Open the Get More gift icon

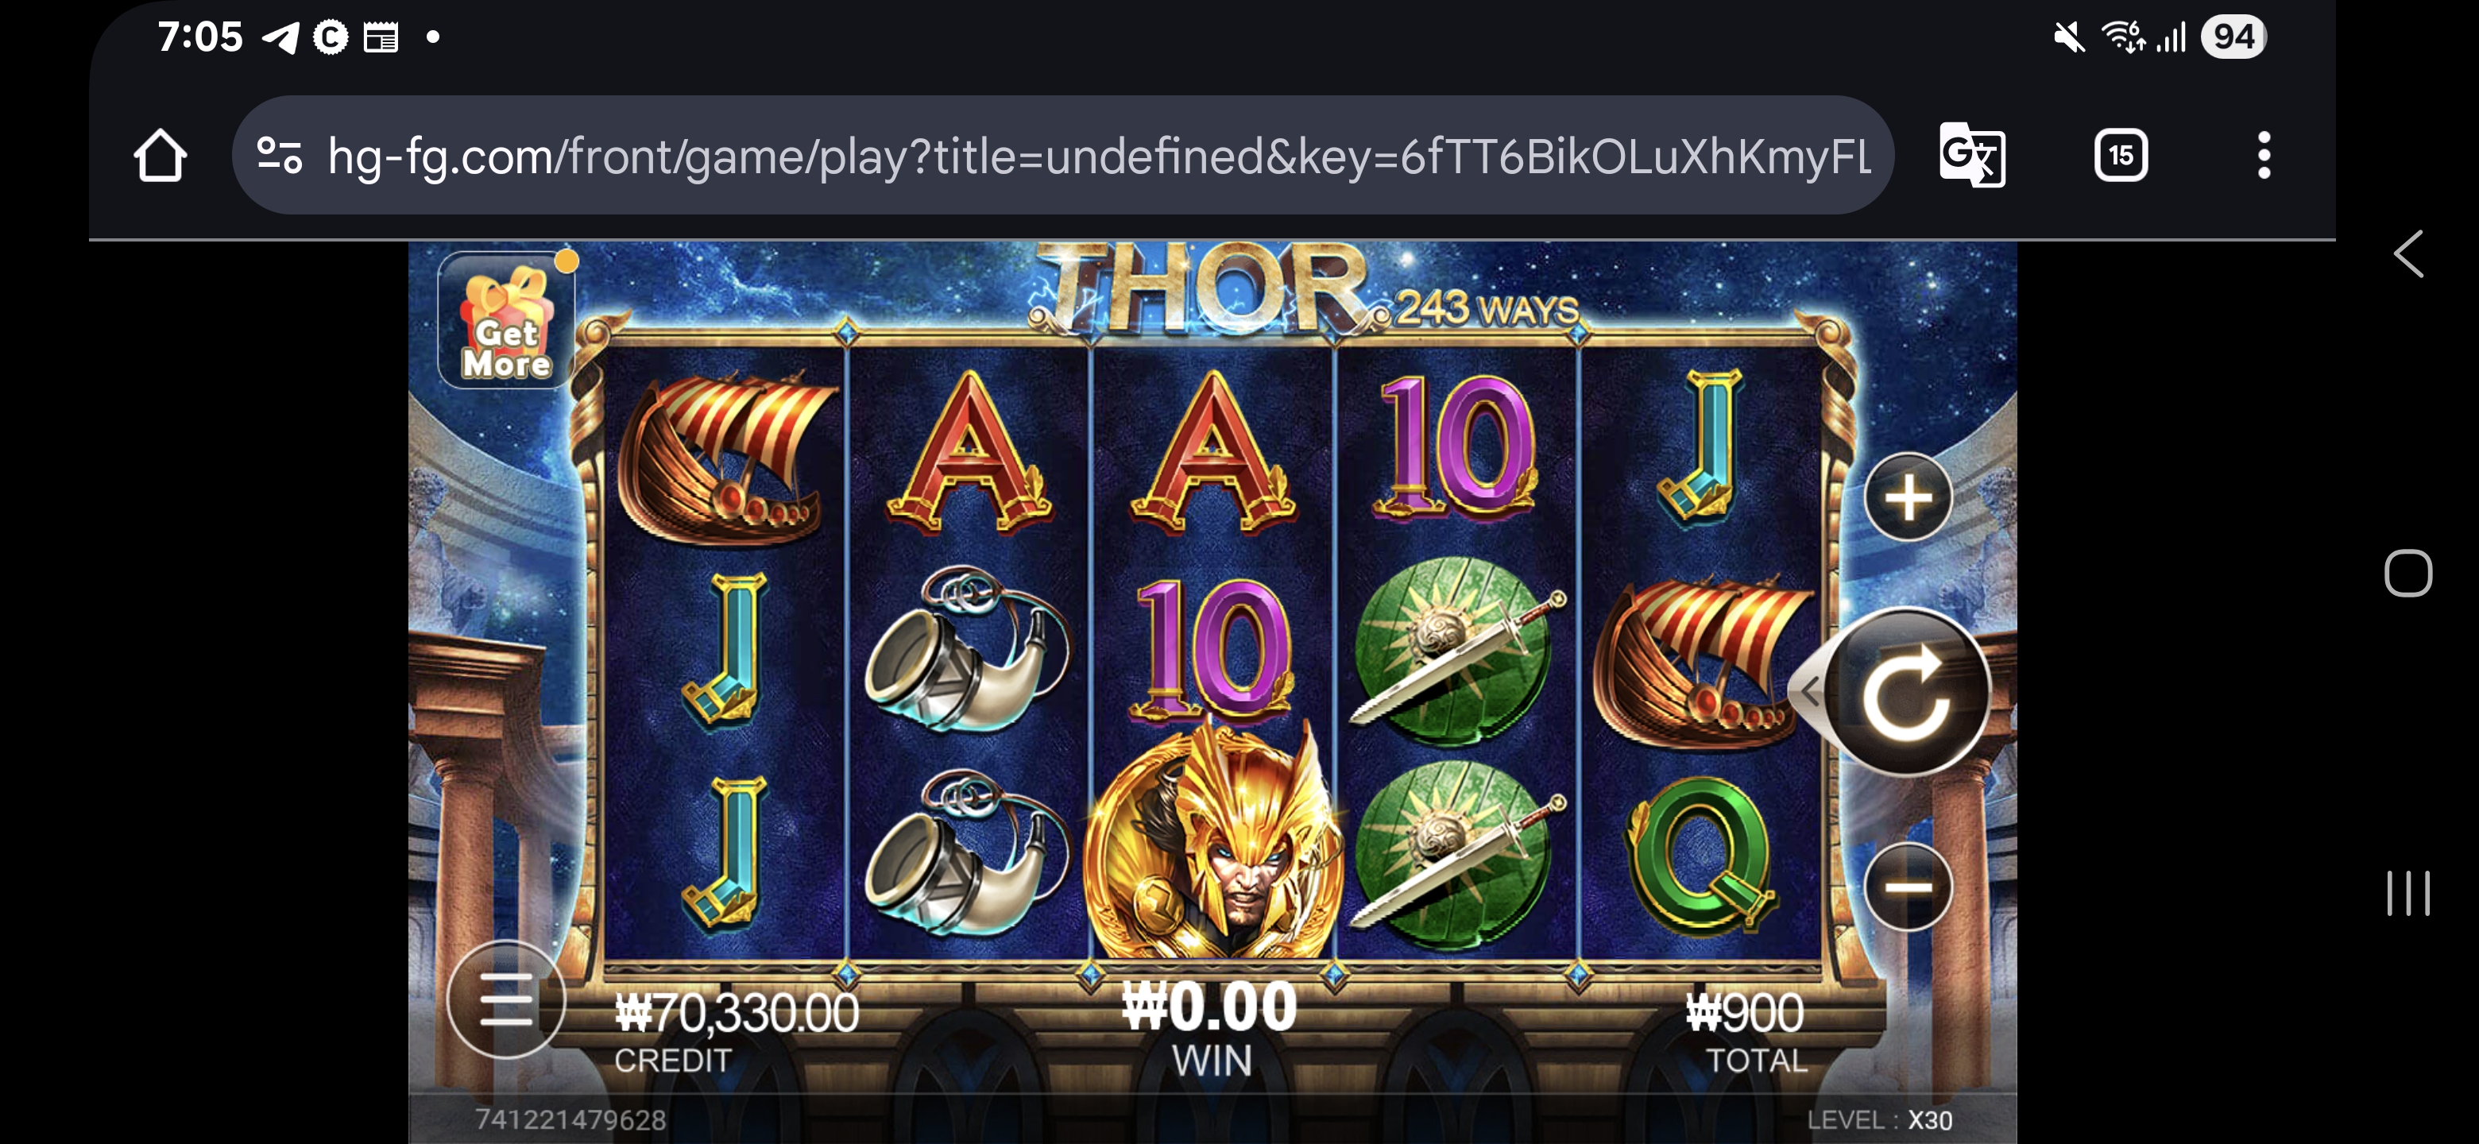coord(507,319)
